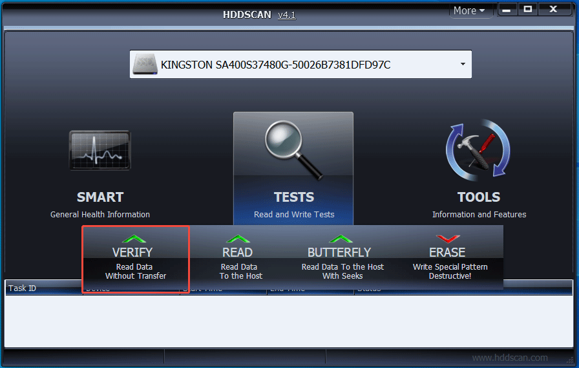Click the Task ID column header
Screen dimensions: 579x368
click(x=43, y=288)
